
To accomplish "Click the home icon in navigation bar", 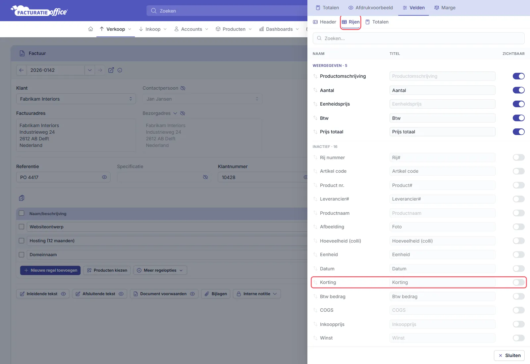I will click(x=90, y=29).
